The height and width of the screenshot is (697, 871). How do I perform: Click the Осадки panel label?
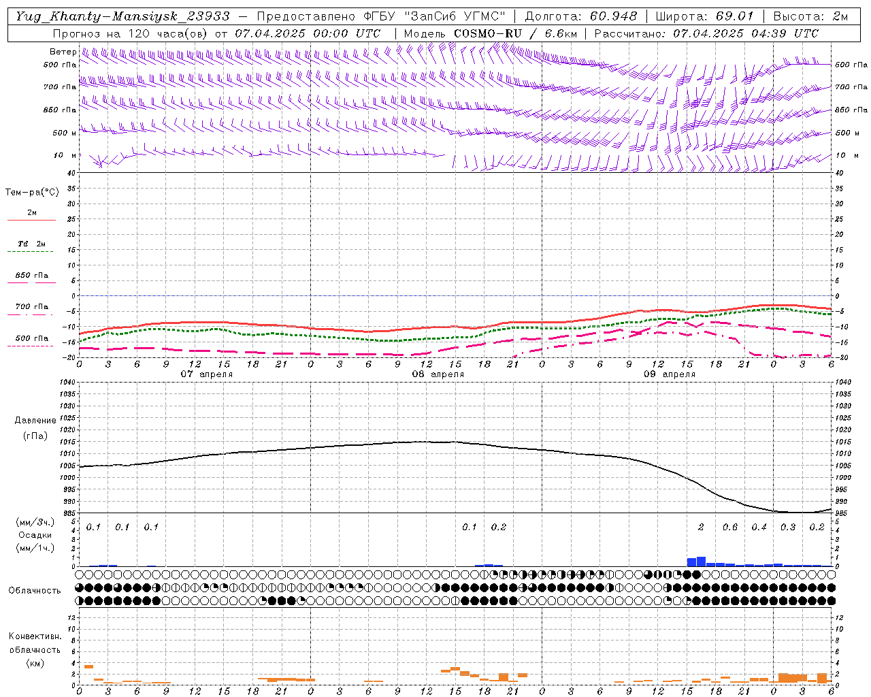[35, 535]
